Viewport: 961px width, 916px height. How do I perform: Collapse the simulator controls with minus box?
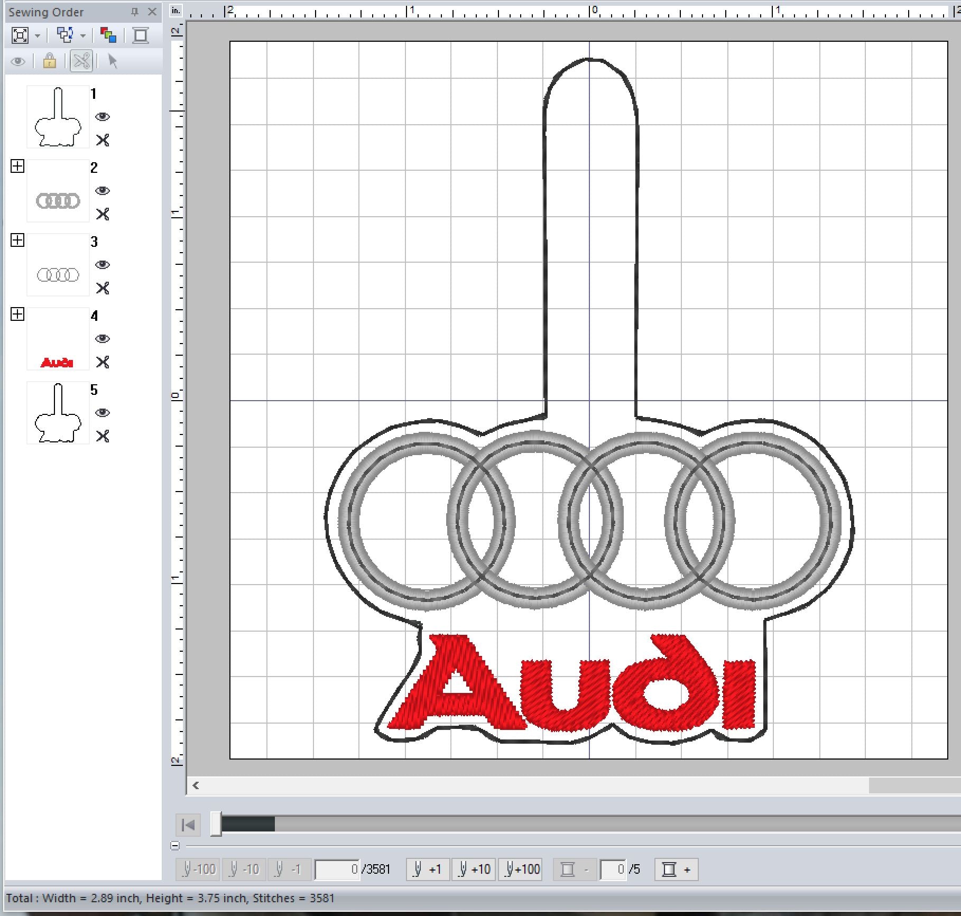pos(175,846)
